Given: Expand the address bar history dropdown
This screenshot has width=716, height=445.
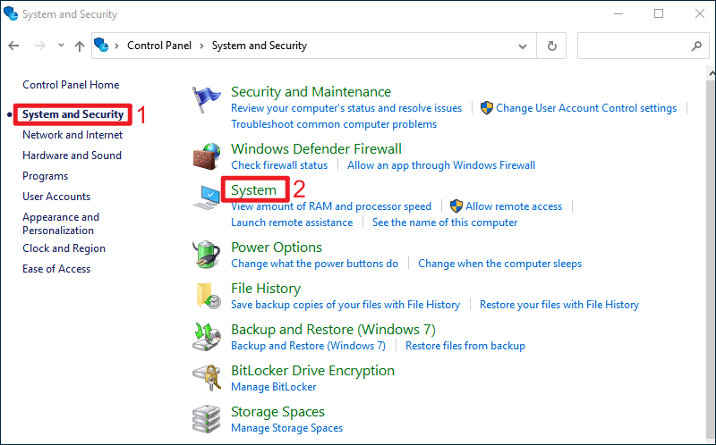Looking at the screenshot, I should [x=523, y=46].
